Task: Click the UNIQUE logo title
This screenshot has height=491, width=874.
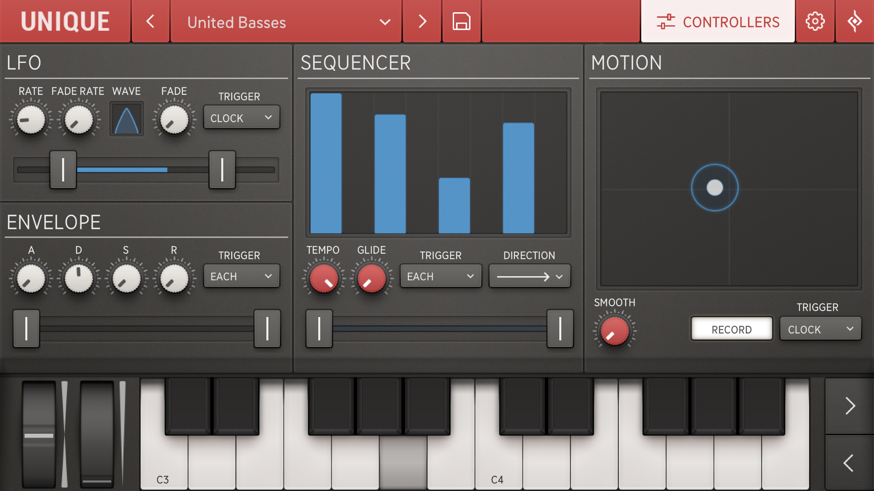Action: coord(65,21)
